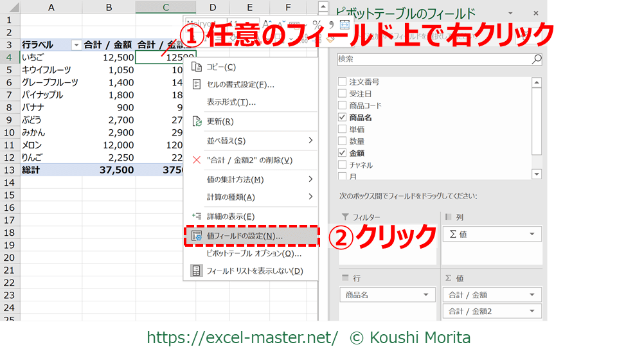Click the search magnifier icon in field pane
Screen dimensions: 617x347
(537, 59)
